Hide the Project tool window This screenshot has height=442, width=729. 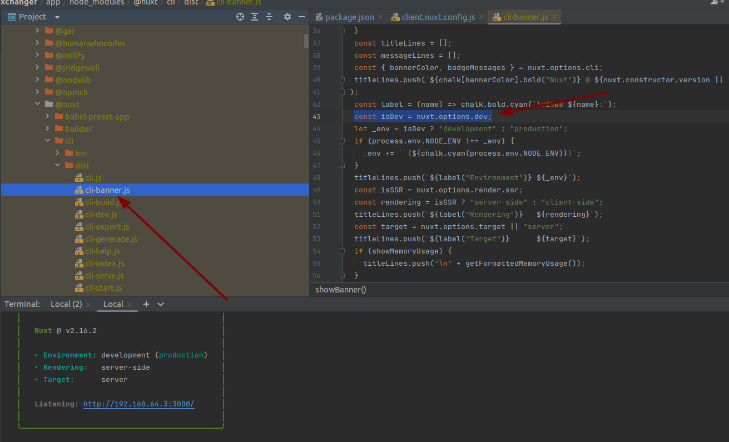click(x=302, y=17)
